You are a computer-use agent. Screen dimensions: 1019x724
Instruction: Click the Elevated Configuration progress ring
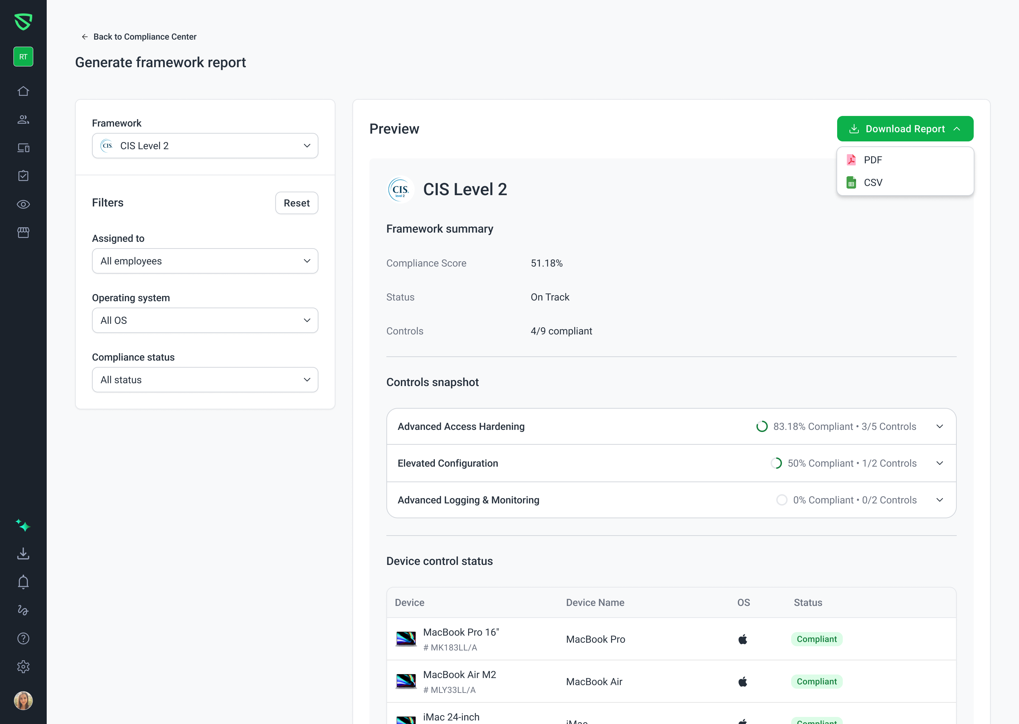[x=776, y=463]
